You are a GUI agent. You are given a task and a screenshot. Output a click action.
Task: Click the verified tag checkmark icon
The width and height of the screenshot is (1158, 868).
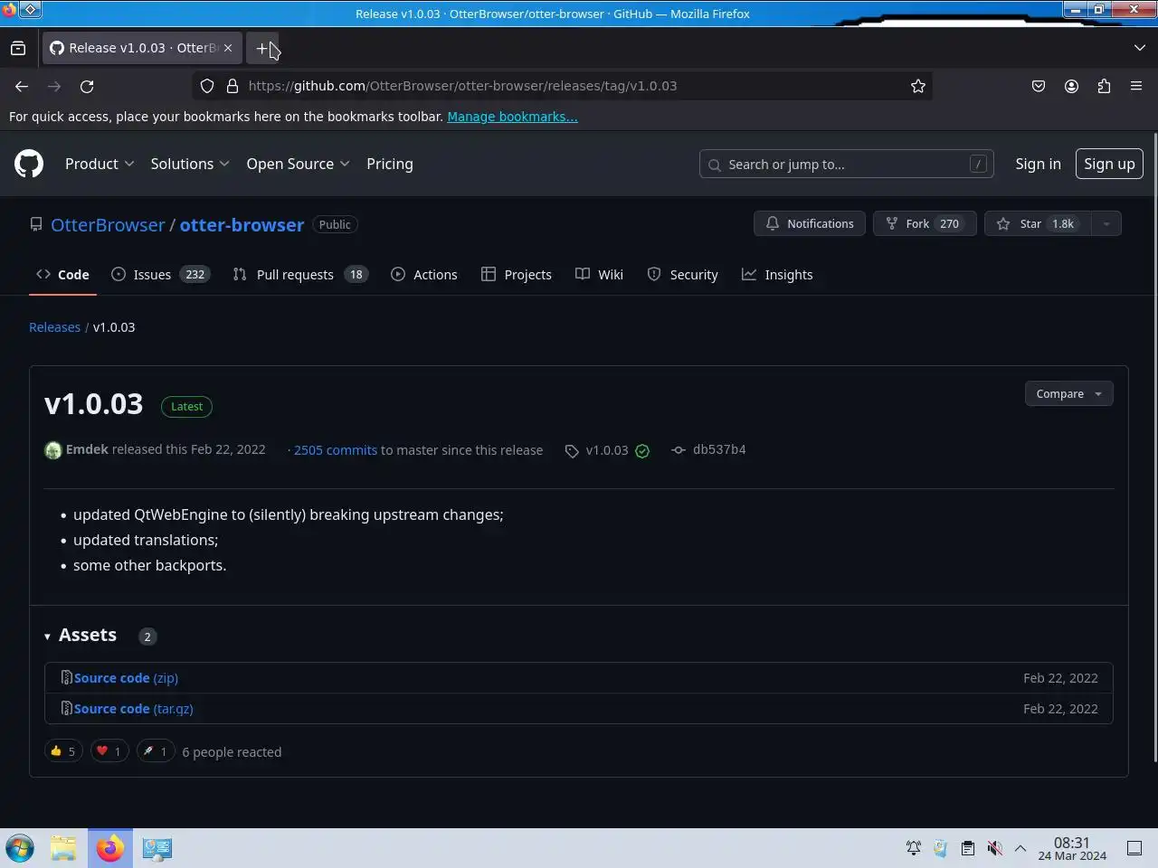pos(642,450)
